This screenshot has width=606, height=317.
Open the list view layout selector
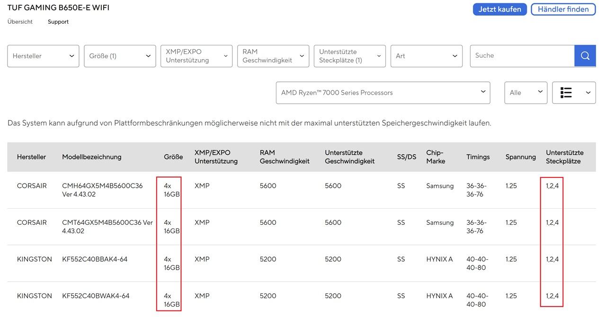[574, 93]
